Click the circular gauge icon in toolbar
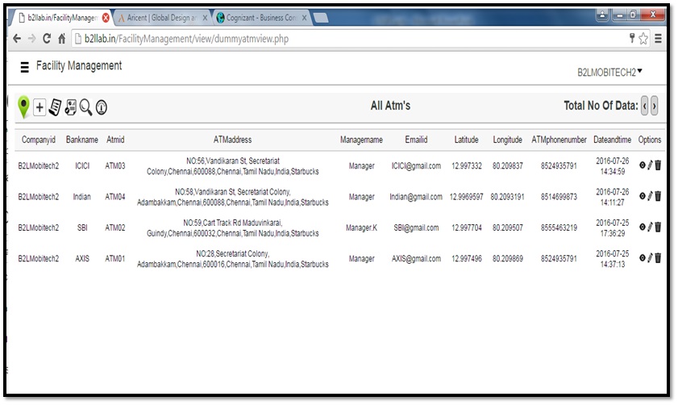The height and width of the screenshot is (405, 678). [102, 106]
